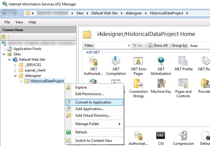This screenshot has width=210, height=146.
Task: Expand the aspnet_client folder node
Action: [15, 71]
